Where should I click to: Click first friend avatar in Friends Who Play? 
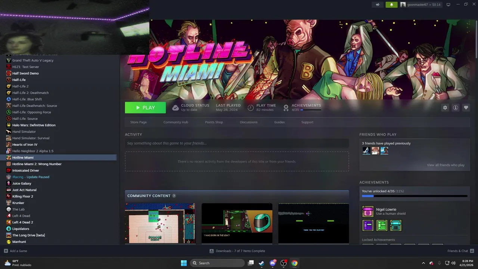pyautogui.click(x=366, y=151)
